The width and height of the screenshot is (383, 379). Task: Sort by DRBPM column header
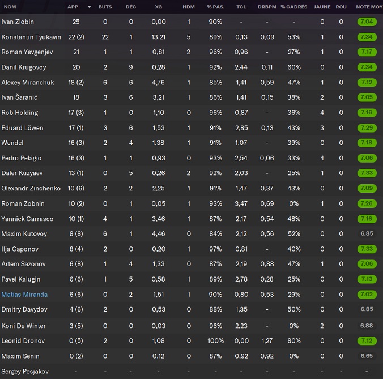point(267,7)
